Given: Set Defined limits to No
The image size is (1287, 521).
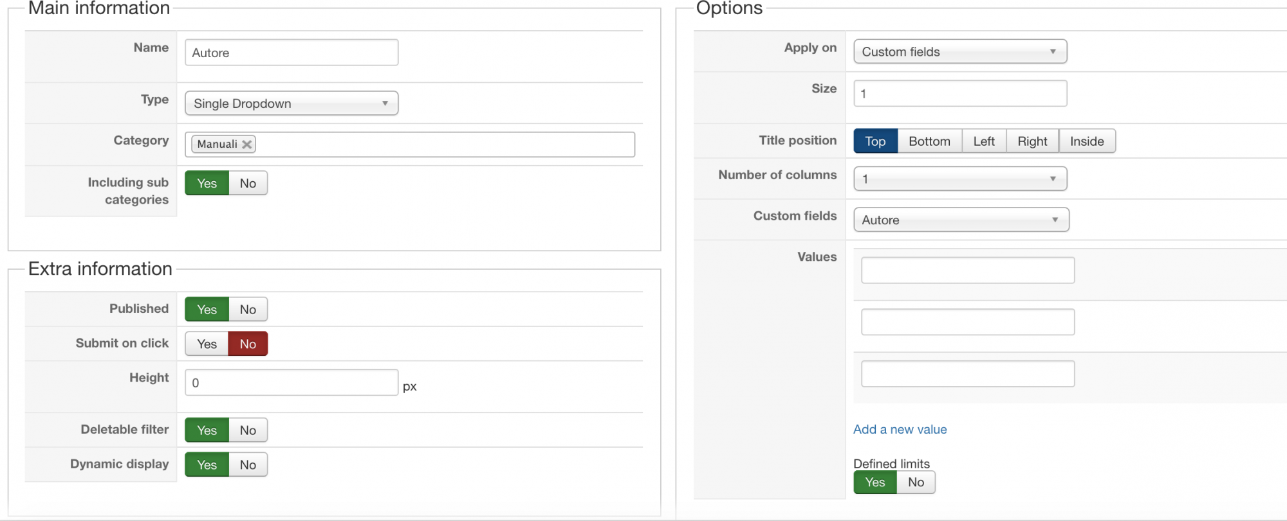Looking at the screenshot, I should 916,482.
